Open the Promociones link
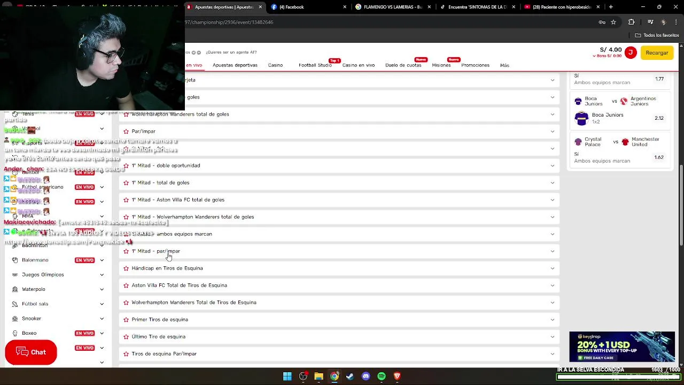 pyautogui.click(x=476, y=65)
